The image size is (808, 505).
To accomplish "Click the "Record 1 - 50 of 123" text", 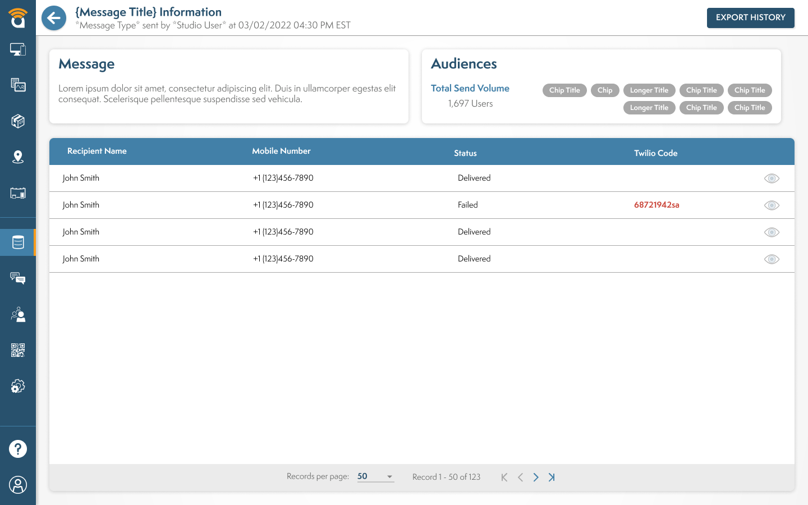I will 447,477.
